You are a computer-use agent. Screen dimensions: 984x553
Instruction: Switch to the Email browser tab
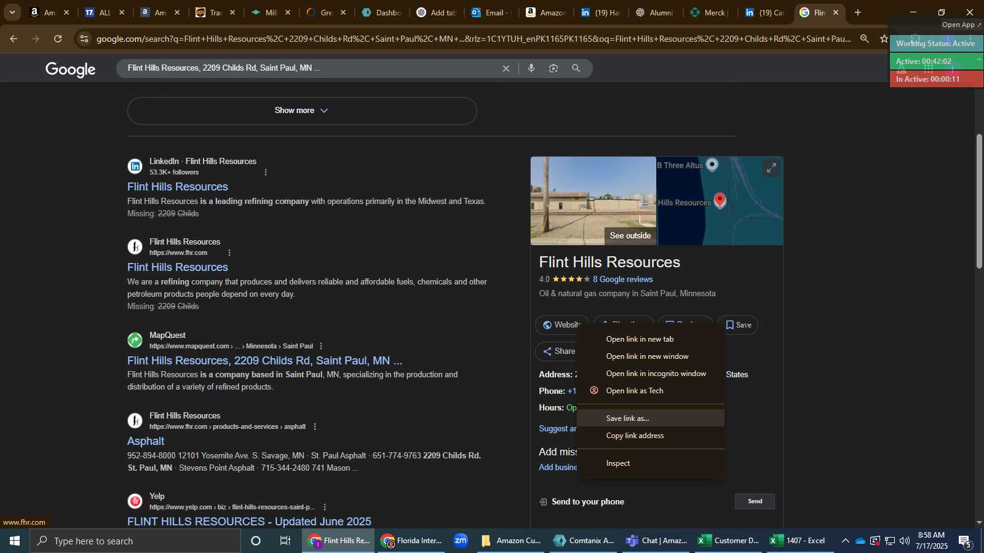click(490, 12)
